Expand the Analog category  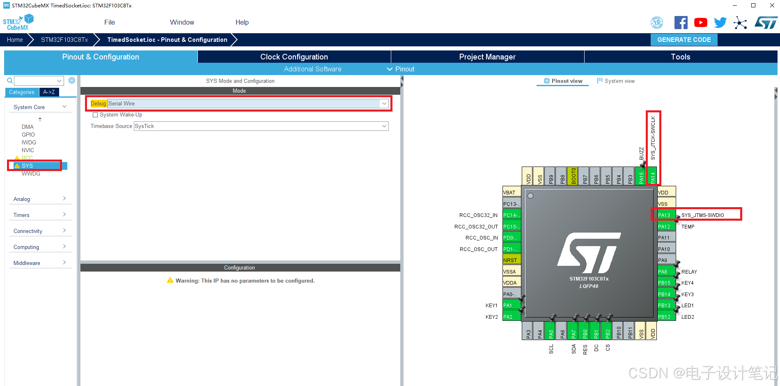[40, 199]
